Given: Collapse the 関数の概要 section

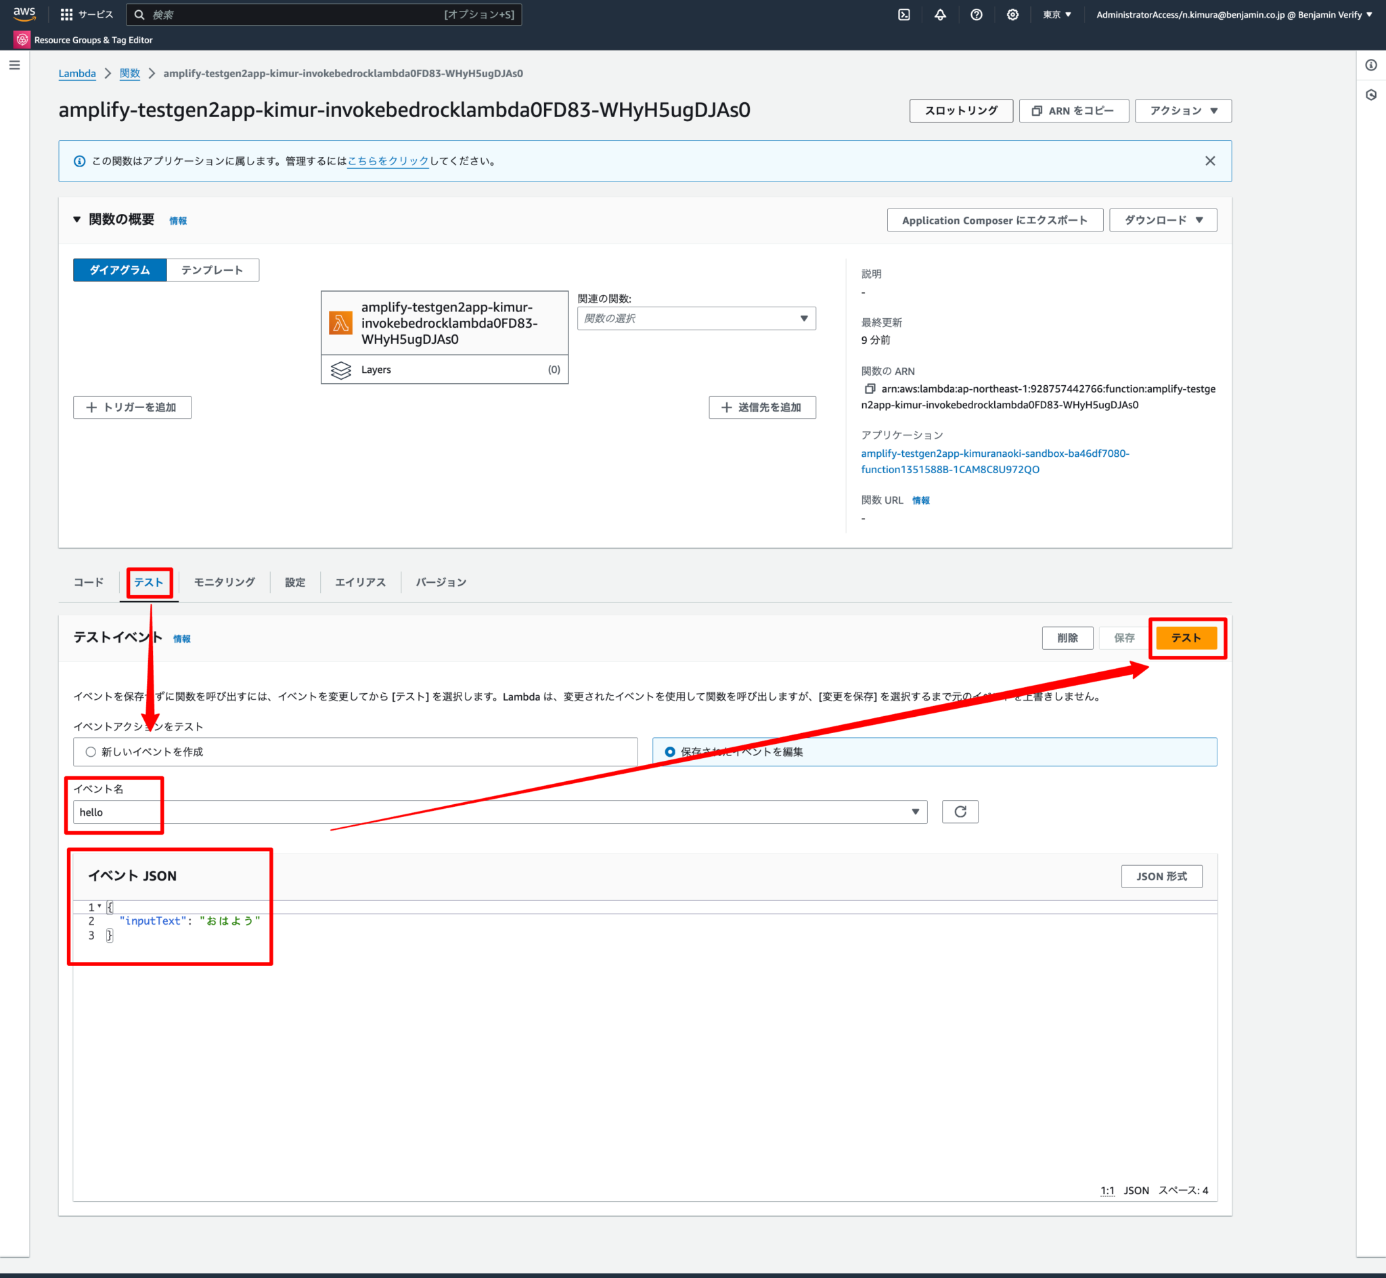Looking at the screenshot, I should (76, 219).
